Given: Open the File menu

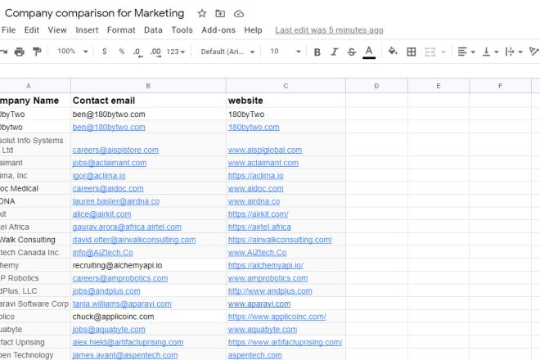Looking at the screenshot, I should 8,30.
